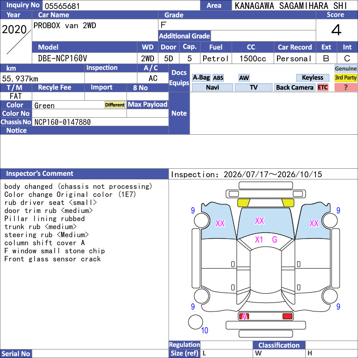Select the Genuine label badge
This screenshot has height=358, width=358.
(x=345, y=68)
